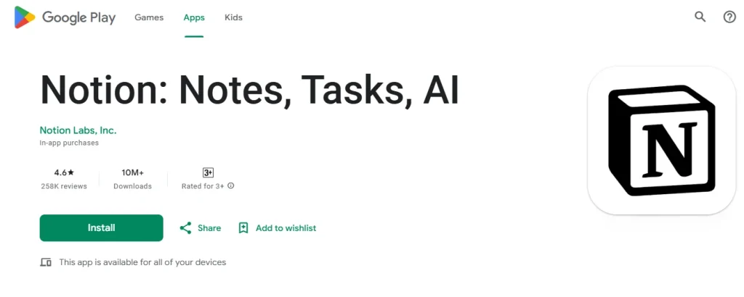Click the 3+ content rating badge
Viewport: 744px width, 297px height.
pyautogui.click(x=208, y=172)
